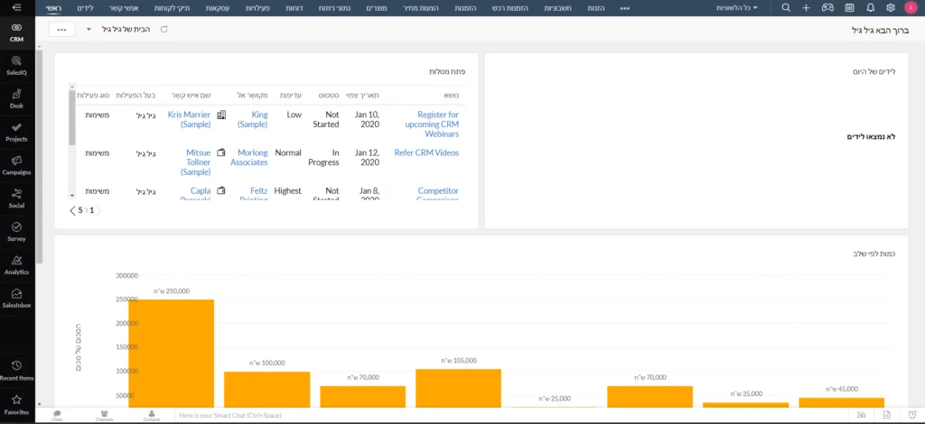
Task: Expand the home view selector dropdown
Action: [x=89, y=30]
